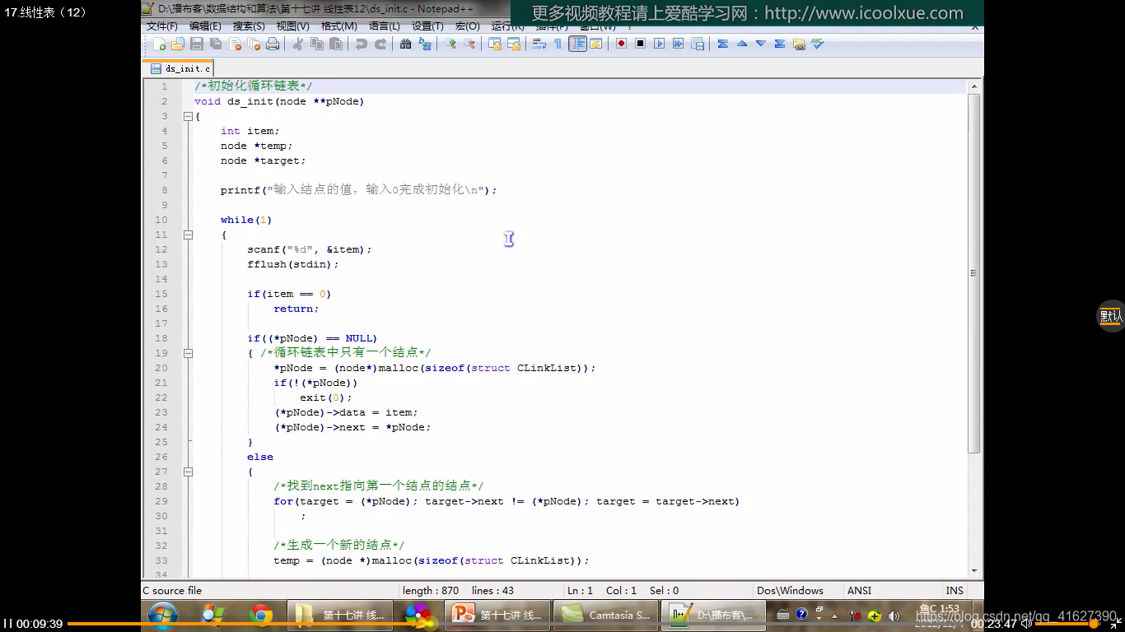
Task: Click the New file toolbar icon
Action: coord(160,44)
